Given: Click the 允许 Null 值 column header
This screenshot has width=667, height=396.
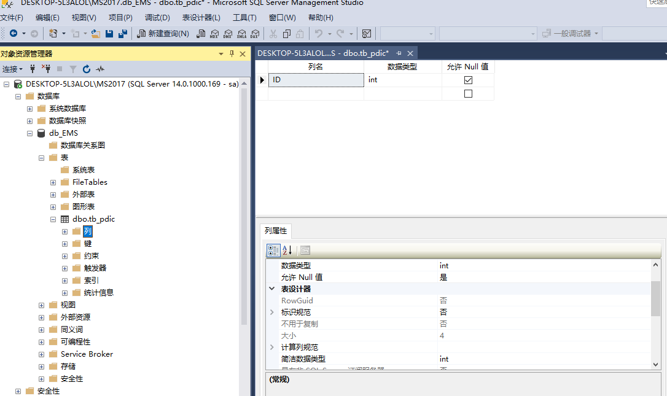Looking at the screenshot, I should (468, 67).
